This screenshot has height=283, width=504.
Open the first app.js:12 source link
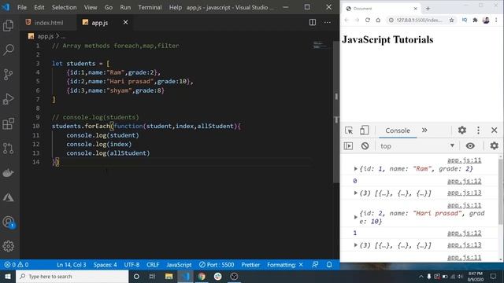click(464, 181)
